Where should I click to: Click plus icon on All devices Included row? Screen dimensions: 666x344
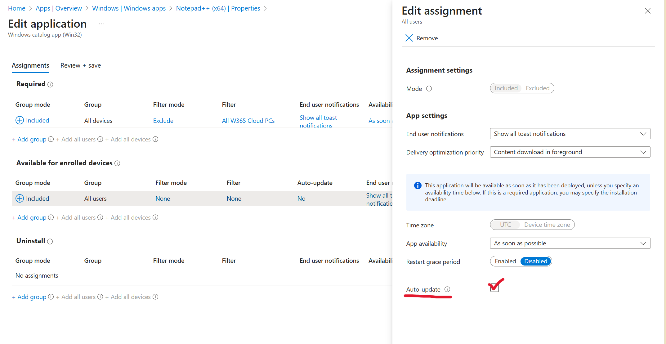click(20, 120)
